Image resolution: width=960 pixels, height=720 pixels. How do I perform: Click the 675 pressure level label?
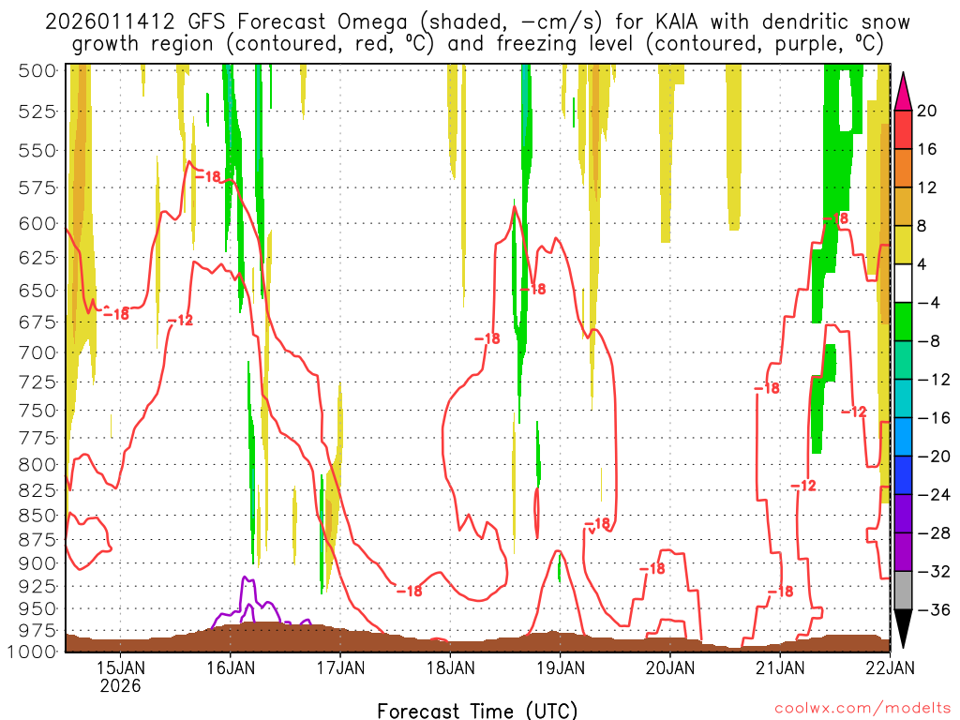click(x=37, y=322)
